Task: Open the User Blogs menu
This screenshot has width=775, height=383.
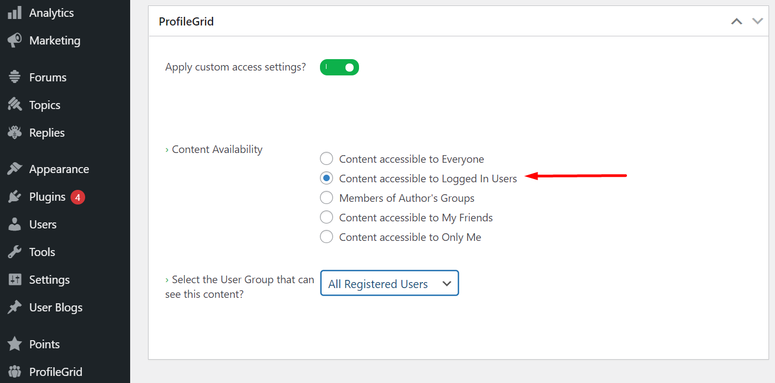Action: 55,308
